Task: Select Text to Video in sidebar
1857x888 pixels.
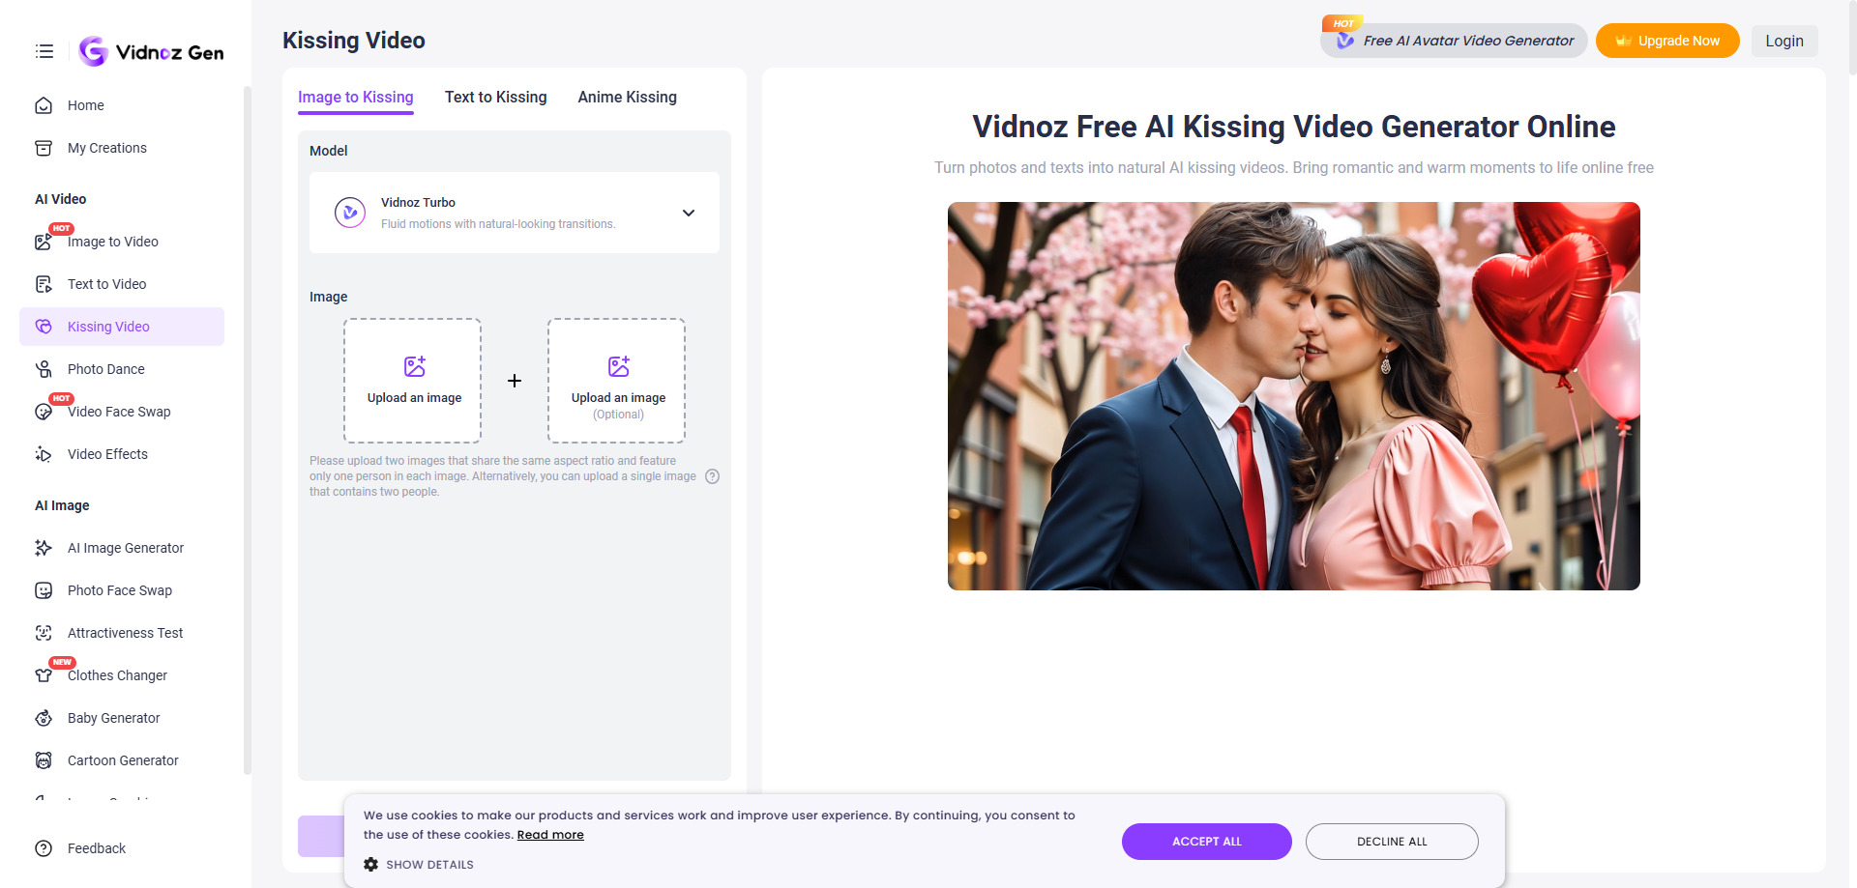Action: (x=122, y=284)
